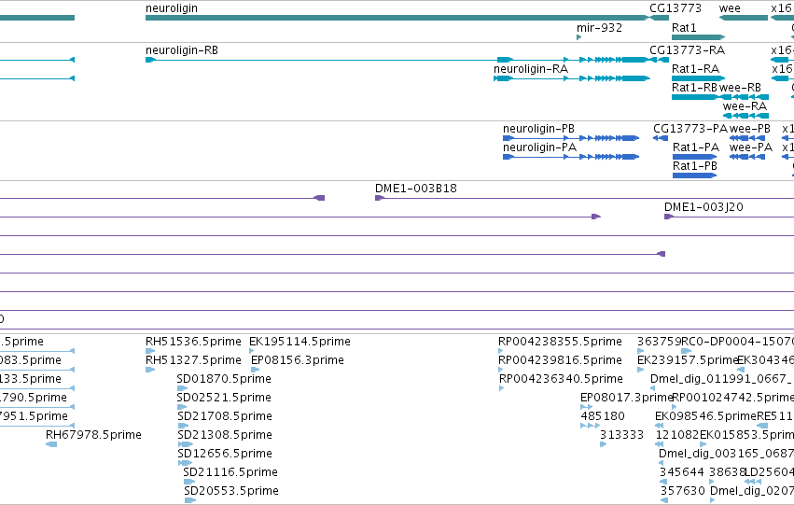Viewport: 794px width, 505px height.
Task: Click the wee-PA protein label
Action: point(751,147)
